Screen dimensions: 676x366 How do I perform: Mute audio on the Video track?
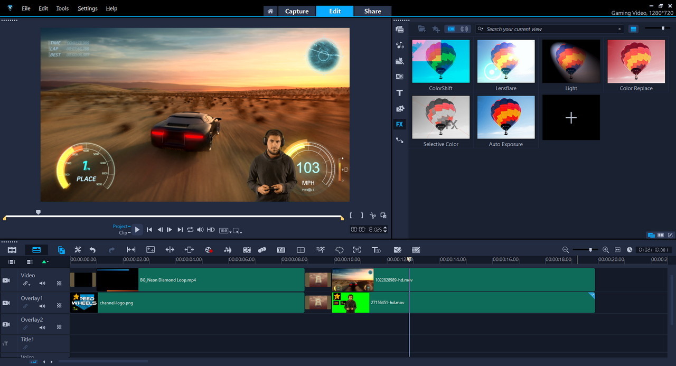click(x=42, y=283)
